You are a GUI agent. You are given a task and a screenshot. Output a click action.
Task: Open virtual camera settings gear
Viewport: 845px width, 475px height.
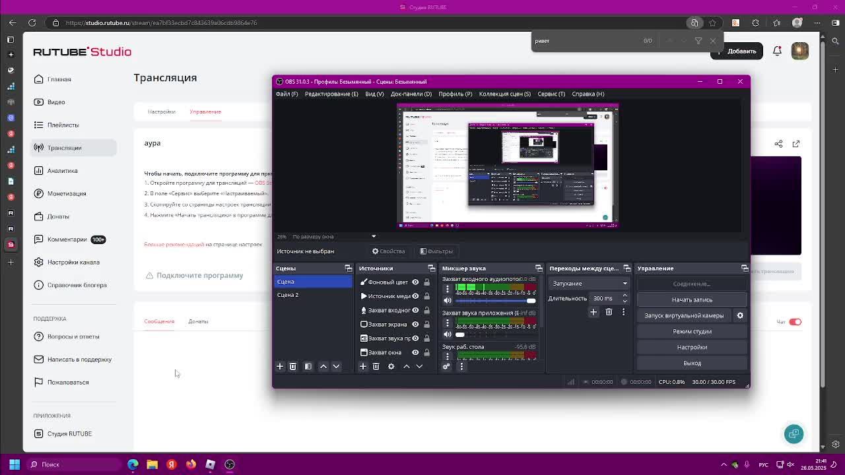click(740, 315)
